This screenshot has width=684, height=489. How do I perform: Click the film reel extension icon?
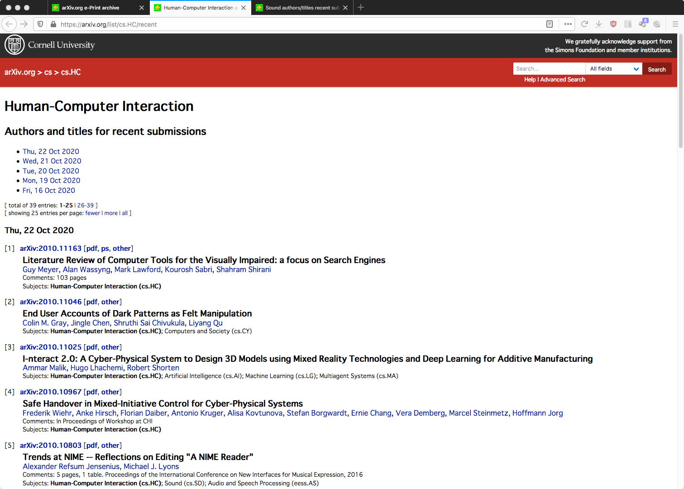pos(657,24)
